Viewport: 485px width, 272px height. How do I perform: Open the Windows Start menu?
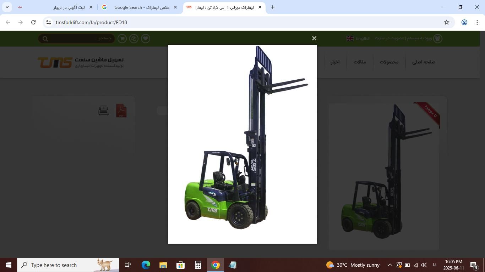[9, 265]
